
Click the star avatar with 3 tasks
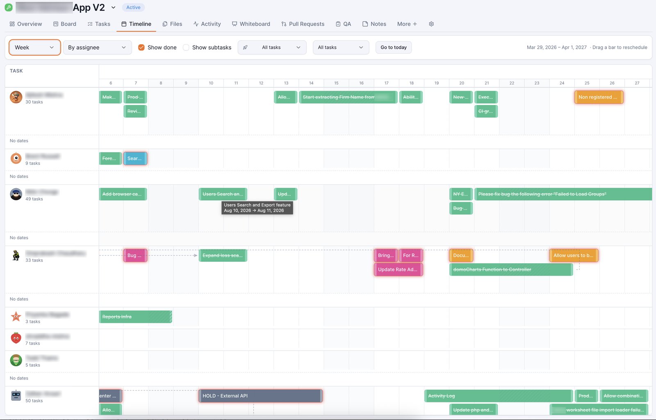[x=16, y=317]
